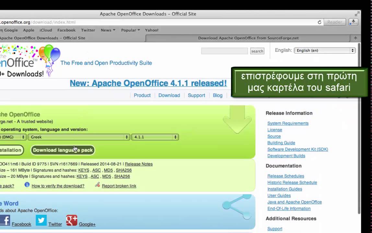The image size is (372, 233).
Task: Open the Building Guide link
Action: pos(281,143)
